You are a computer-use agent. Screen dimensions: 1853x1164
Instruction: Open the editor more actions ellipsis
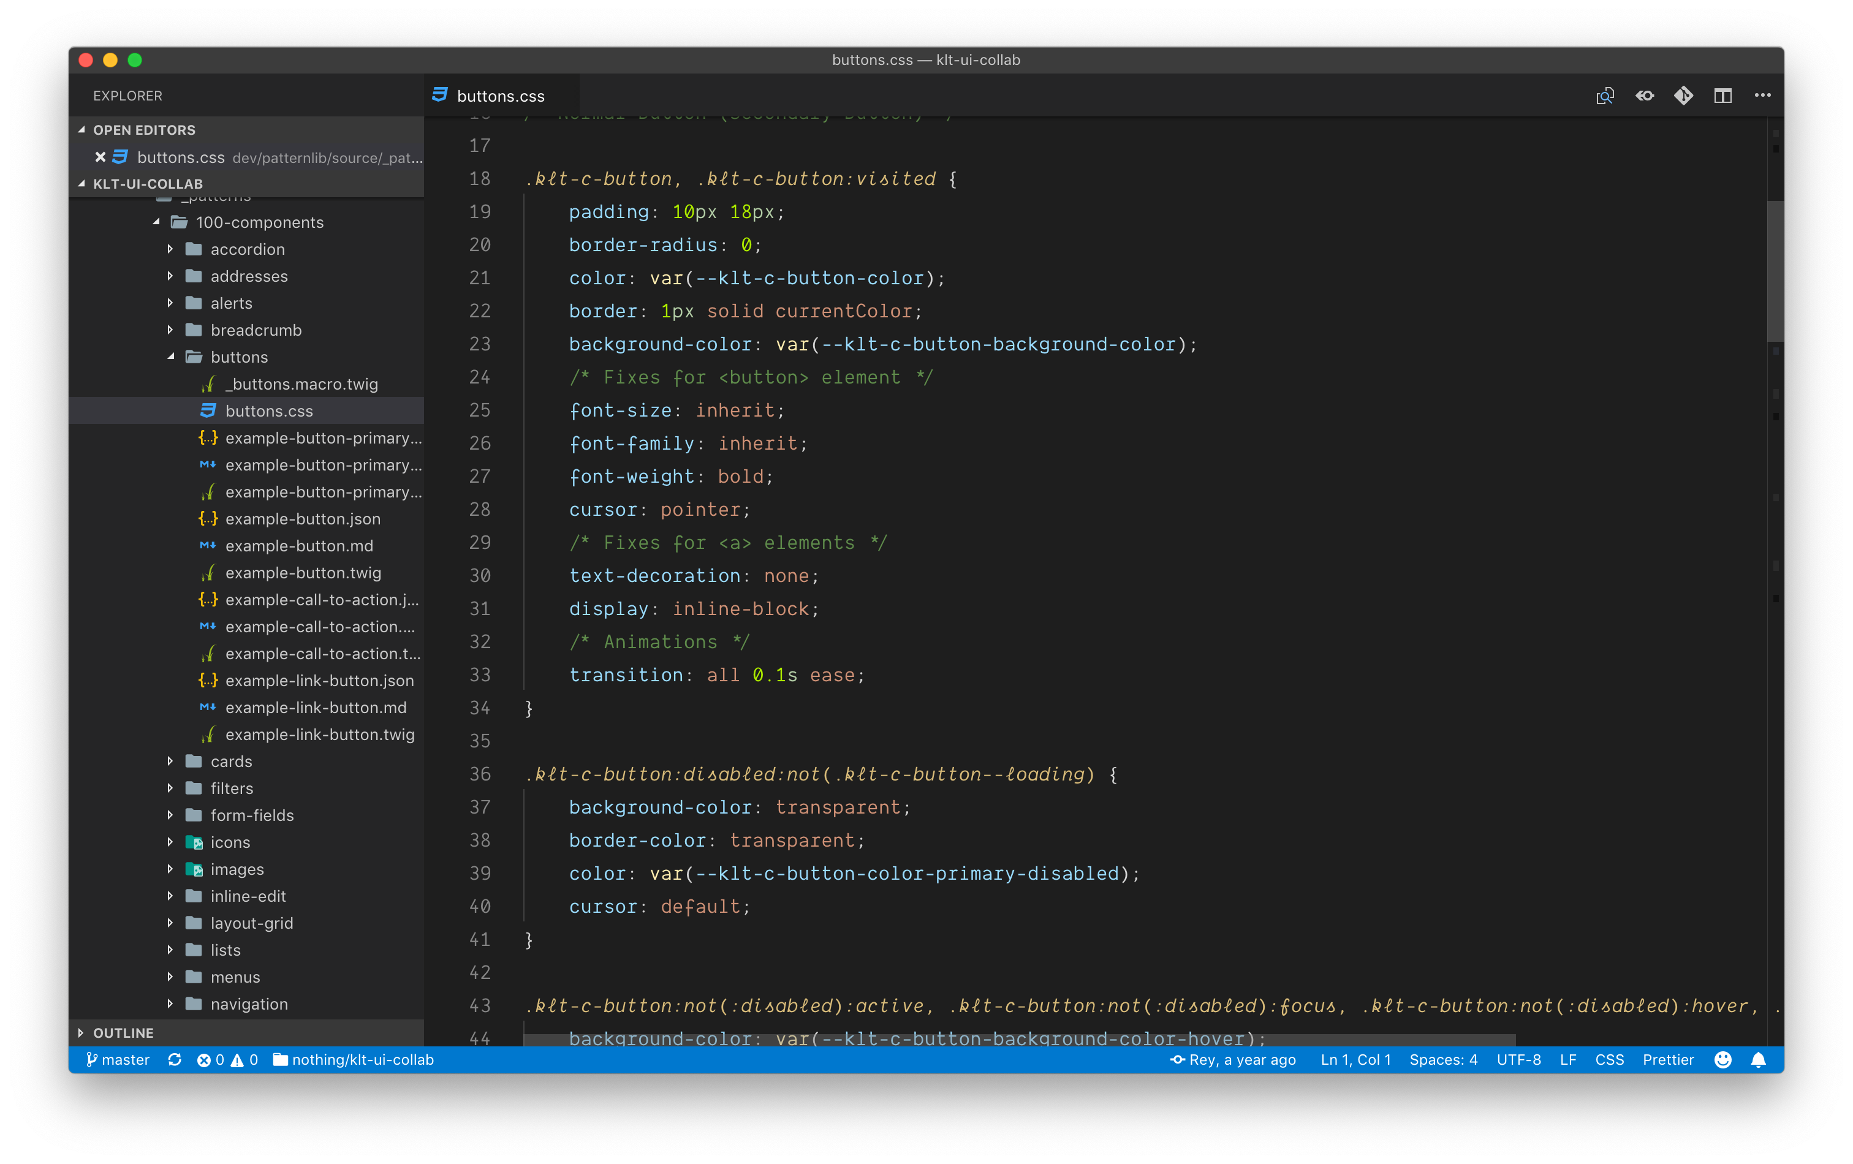[x=1762, y=96]
